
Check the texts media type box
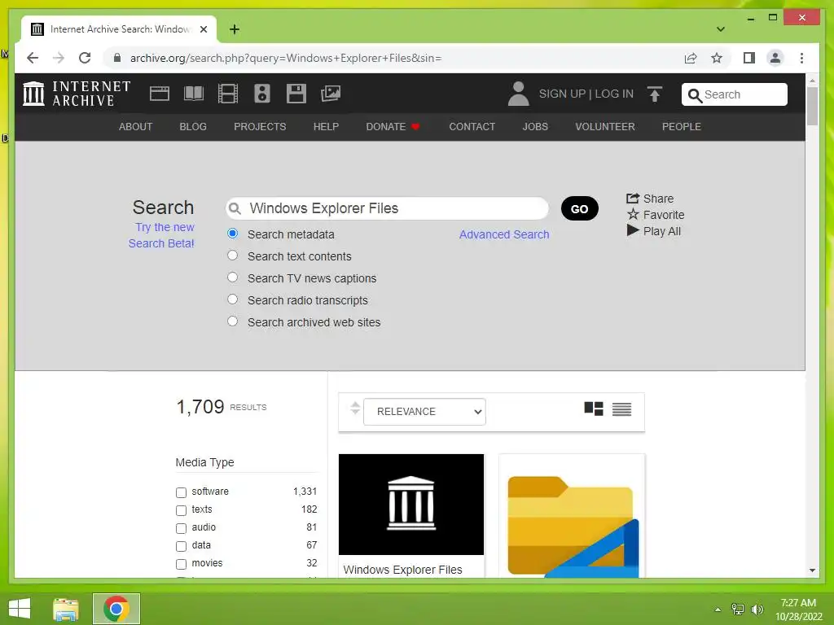coord(182,510)
